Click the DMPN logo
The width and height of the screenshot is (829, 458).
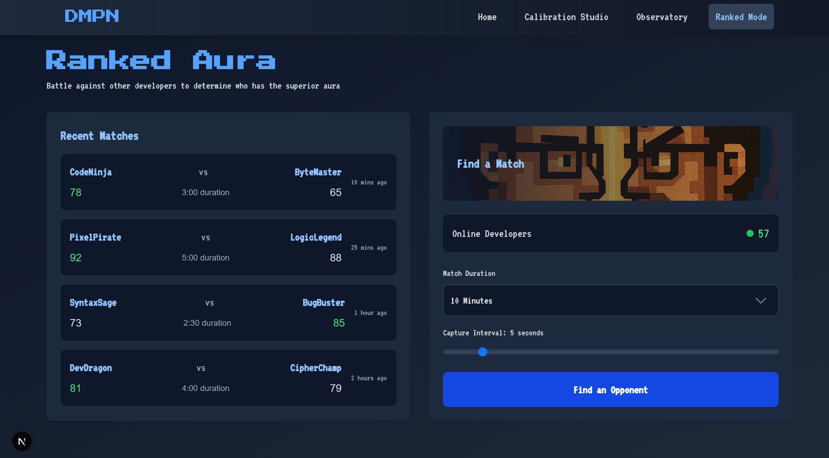coord(91,16)
